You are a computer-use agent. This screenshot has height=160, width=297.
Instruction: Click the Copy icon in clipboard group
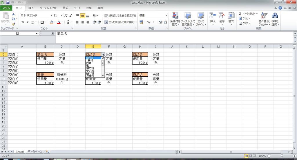pos(13,19)
